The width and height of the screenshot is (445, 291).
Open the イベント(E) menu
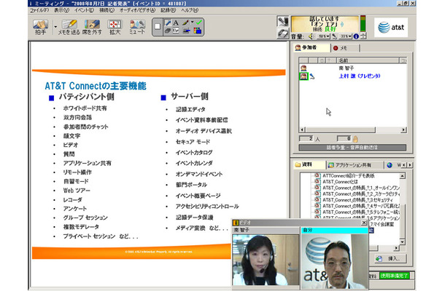(84, 10)
